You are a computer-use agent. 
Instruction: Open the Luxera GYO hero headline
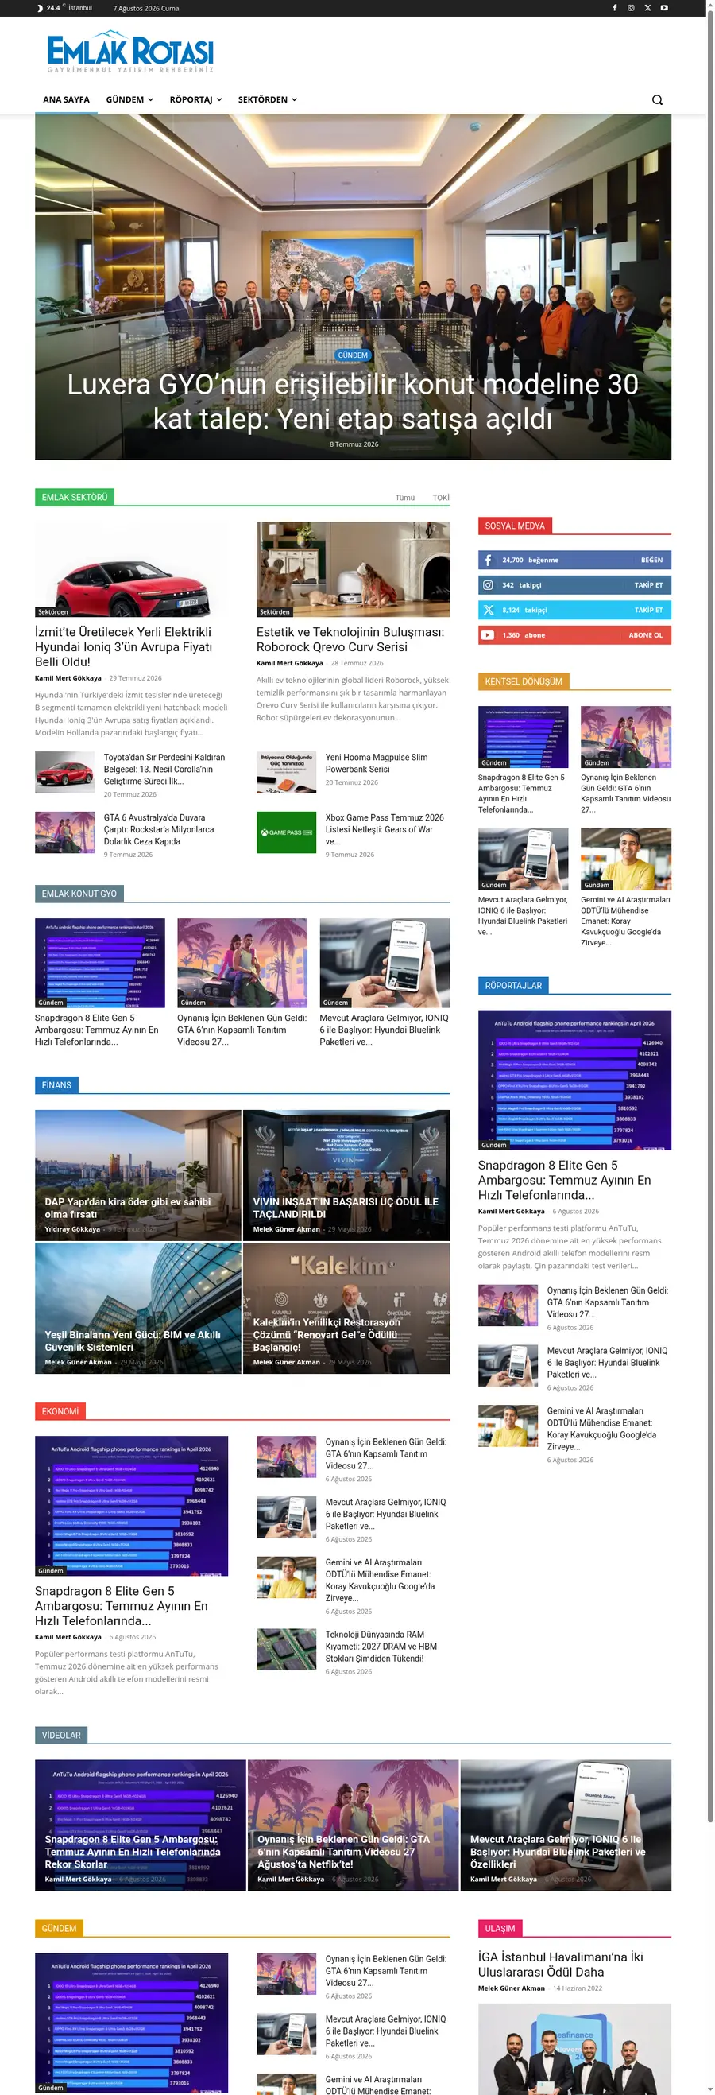coord(353,402)
